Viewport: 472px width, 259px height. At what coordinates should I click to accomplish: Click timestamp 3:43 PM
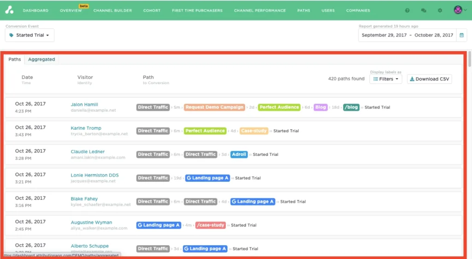tap(23, 135)
